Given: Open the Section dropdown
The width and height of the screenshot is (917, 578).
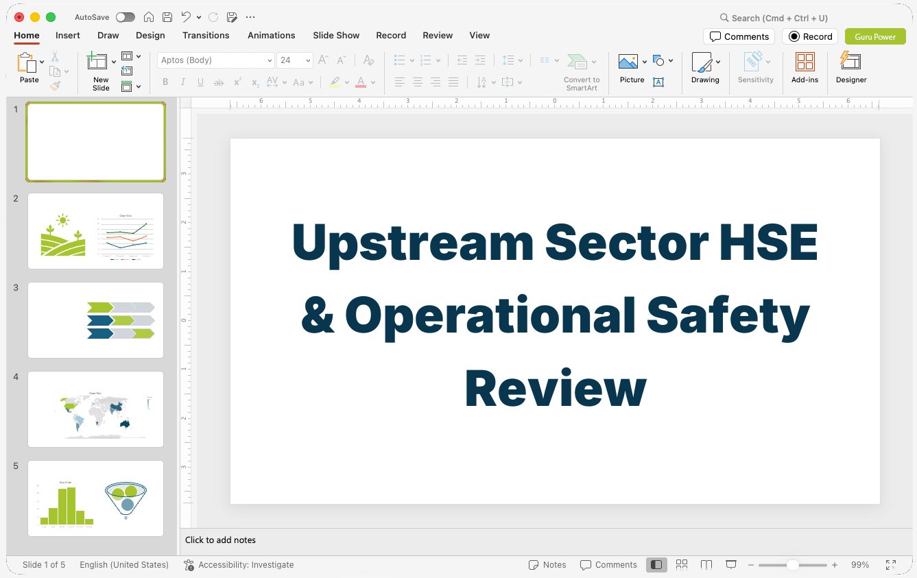Looking at the screenshot, I should (x=131, y=86).
